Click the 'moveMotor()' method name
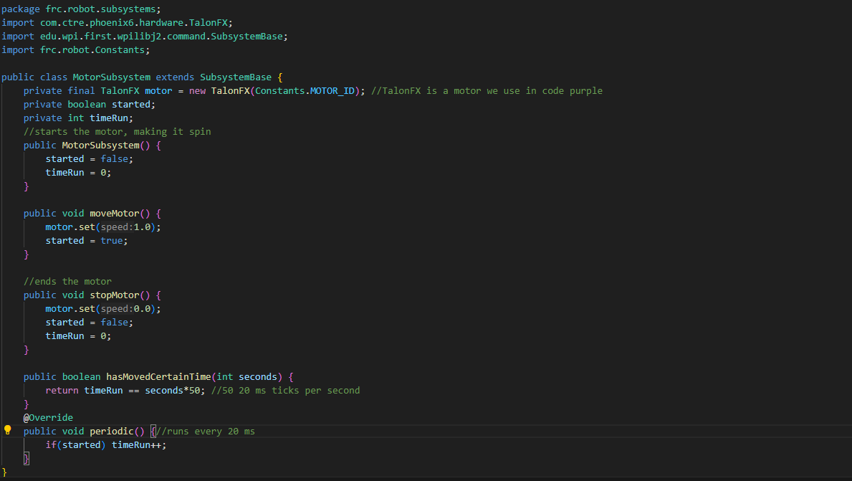Viewport: 852px width, 481px height. point(120,214)
